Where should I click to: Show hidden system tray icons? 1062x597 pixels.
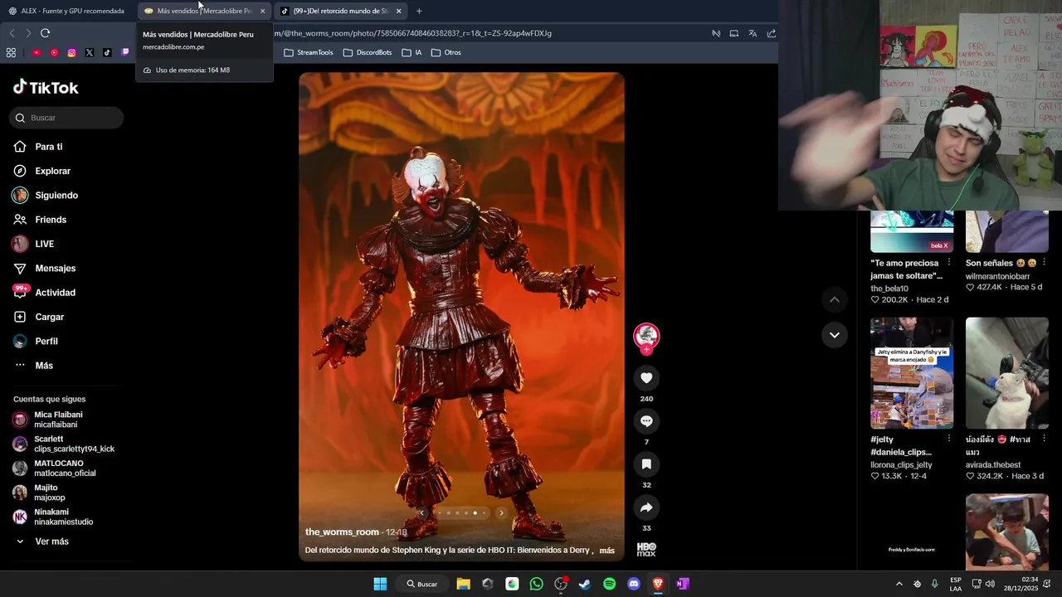[899, 584]
